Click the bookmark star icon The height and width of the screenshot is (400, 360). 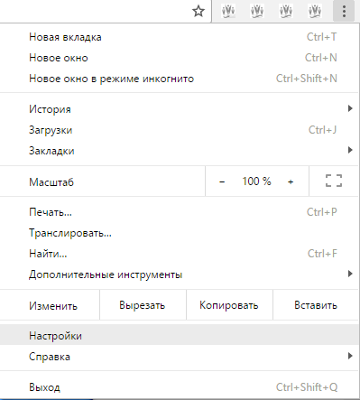pos(198,12)
